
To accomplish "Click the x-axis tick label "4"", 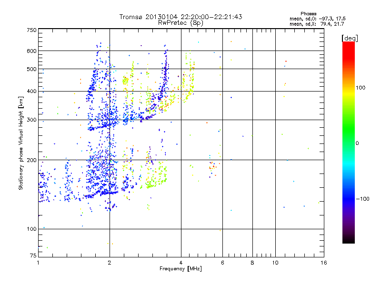I will [x=181, y=263].
